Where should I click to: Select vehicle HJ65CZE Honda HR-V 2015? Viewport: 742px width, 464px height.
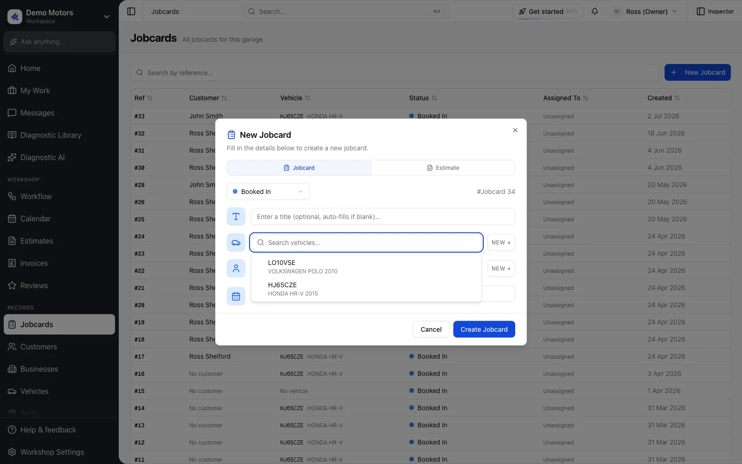(366, 289)
